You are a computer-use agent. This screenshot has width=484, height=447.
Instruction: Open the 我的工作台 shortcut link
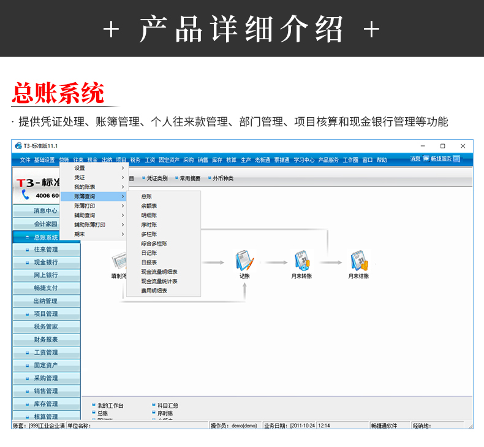coord(110,405)
